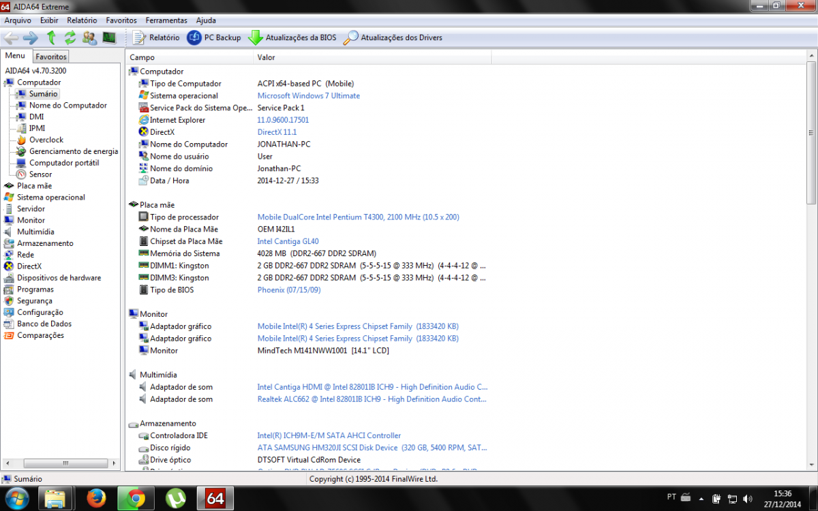The height and width of the screenshot is (511, 818).
Task: Click the Internet Explorer version 11.0.9600.17501 link
Action: tap(283, 120)
